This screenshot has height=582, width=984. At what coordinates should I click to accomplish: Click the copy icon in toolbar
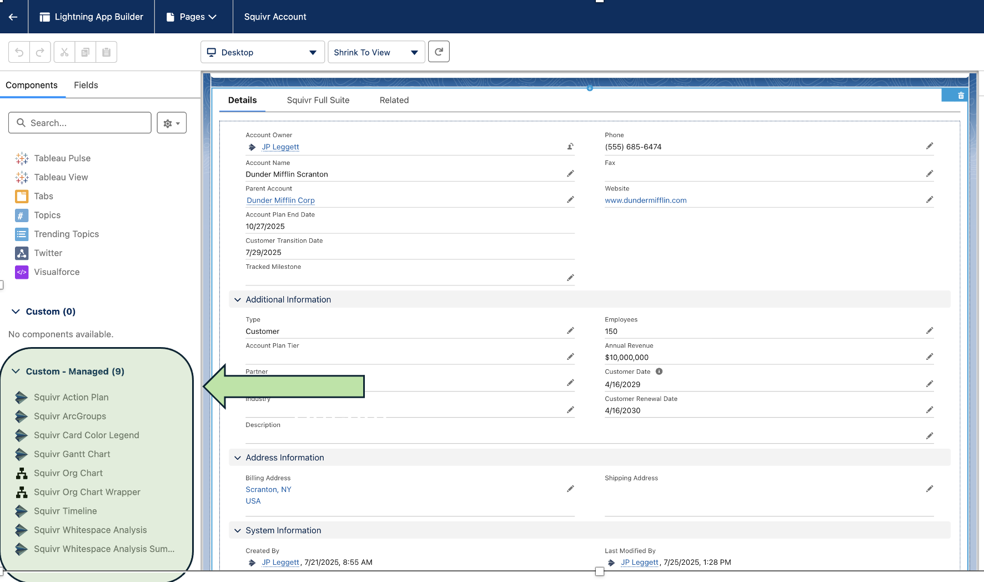[x=85, y=52]
